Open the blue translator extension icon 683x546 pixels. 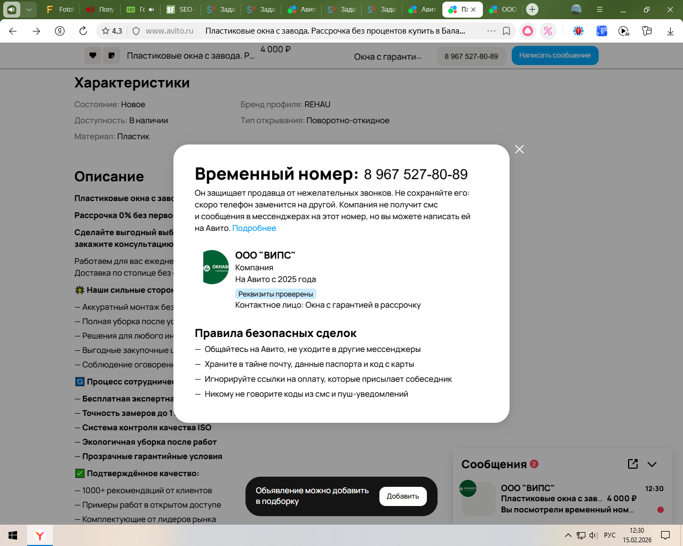602,31
